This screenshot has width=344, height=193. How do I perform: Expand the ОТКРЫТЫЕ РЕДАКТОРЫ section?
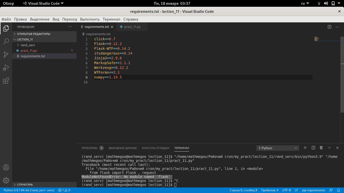44,34
